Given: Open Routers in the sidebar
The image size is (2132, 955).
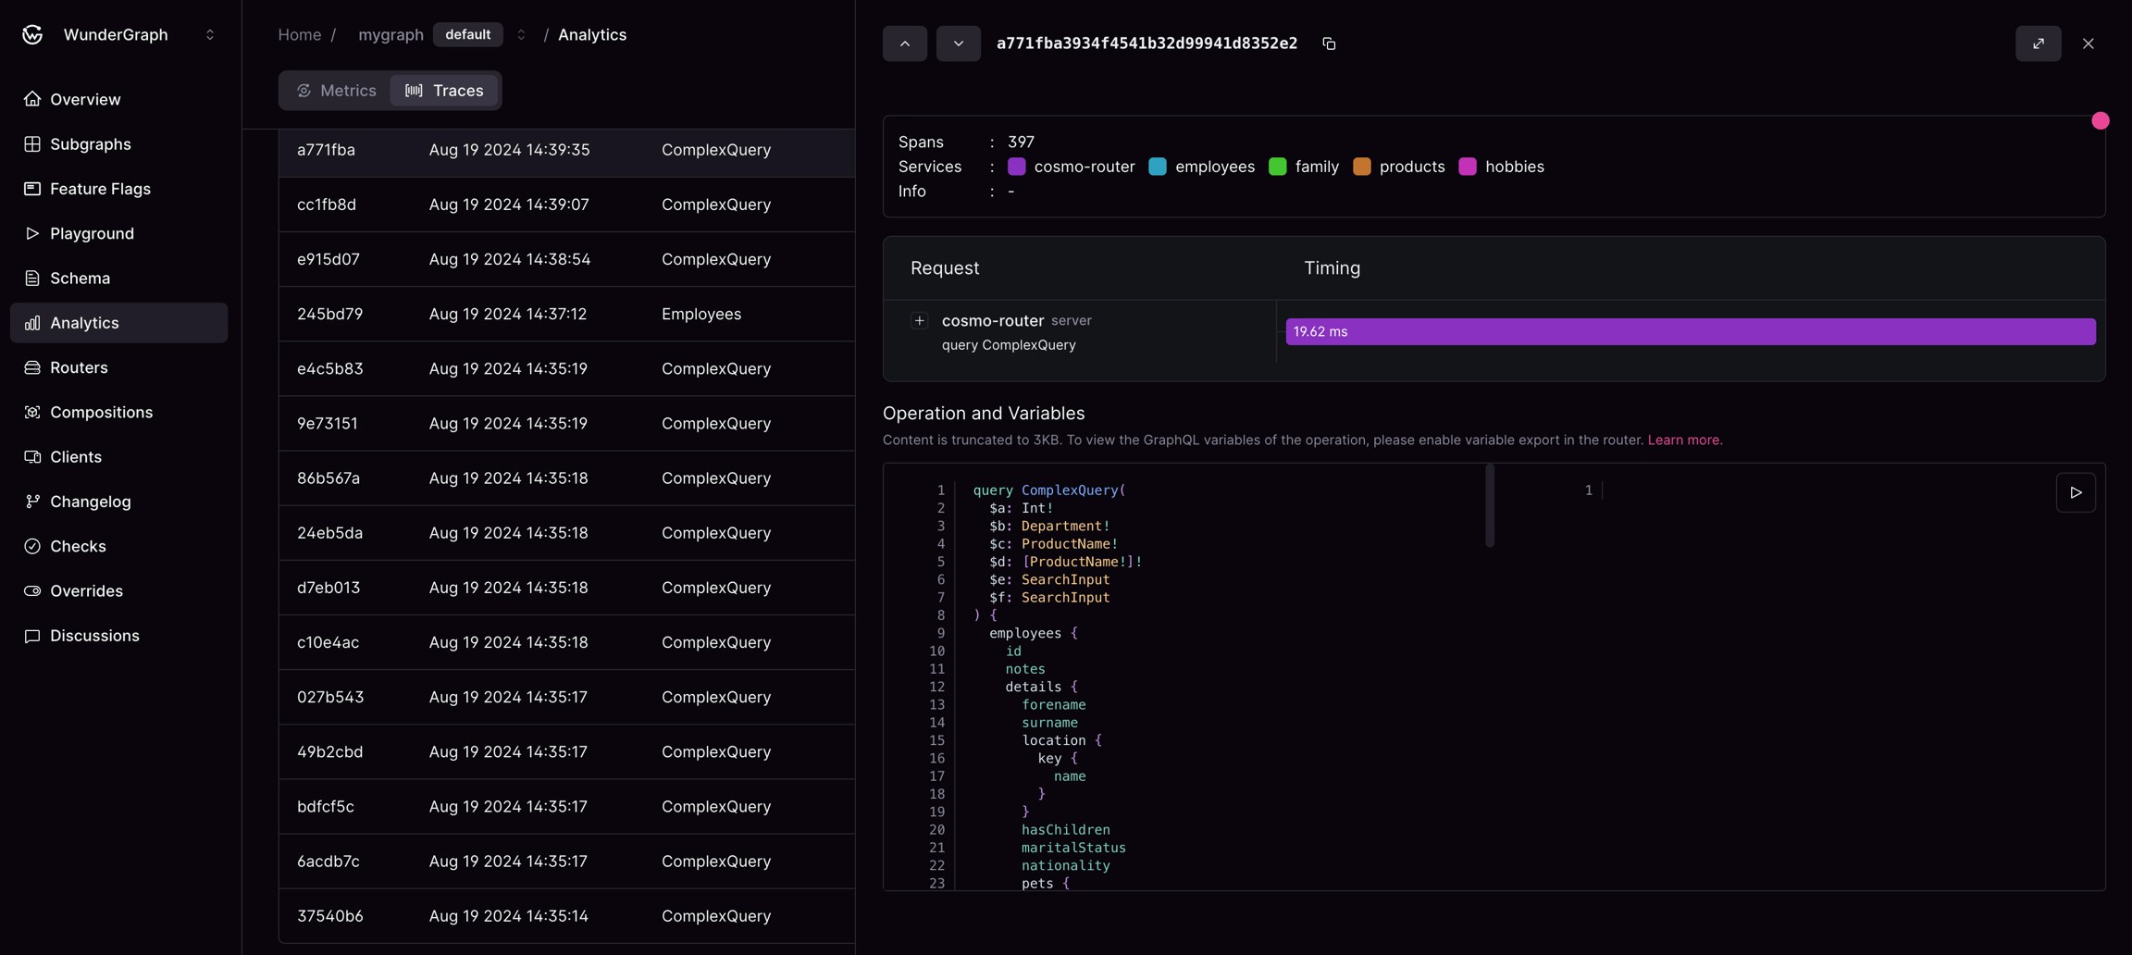Looking at the screenshot, I should [x=79, y=367].
